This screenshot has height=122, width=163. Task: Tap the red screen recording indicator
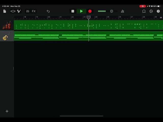coord(143,6)
